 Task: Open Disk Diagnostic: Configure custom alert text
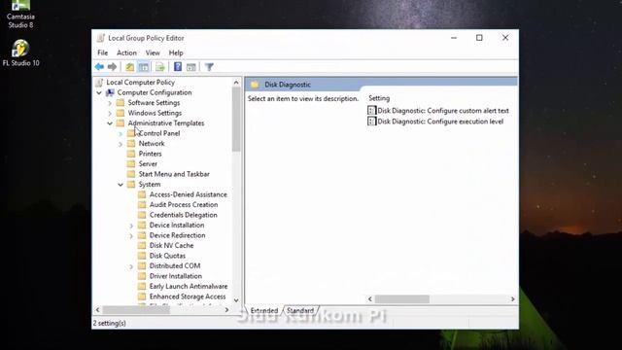(443, 111)
